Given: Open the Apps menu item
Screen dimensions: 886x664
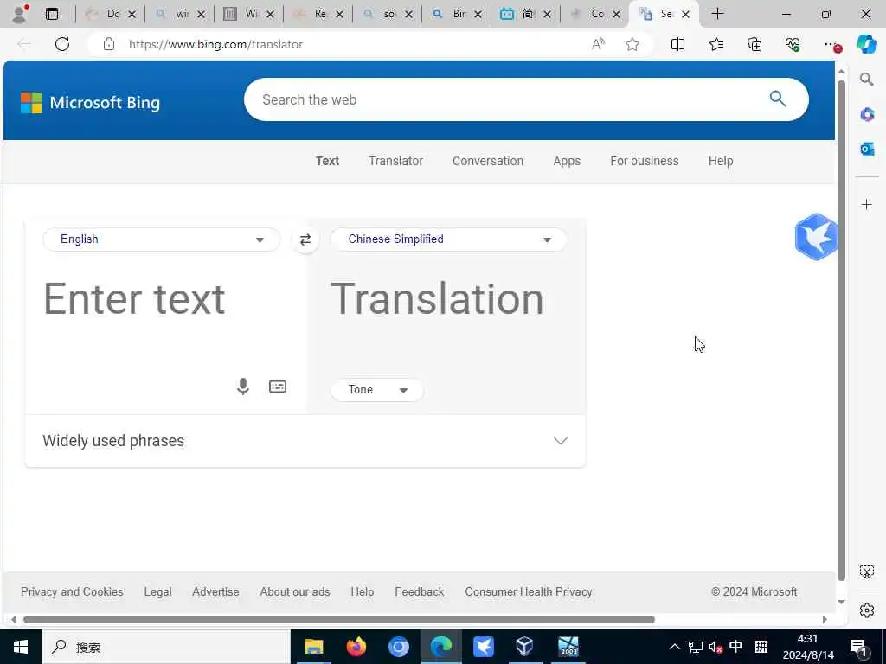Looking at the screenshot, I should tap(567, 161).
